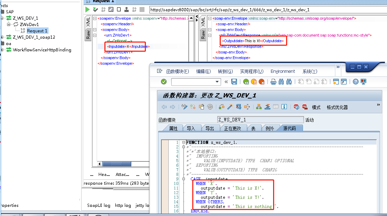Click the green Submit request play button

click(88, 9)
